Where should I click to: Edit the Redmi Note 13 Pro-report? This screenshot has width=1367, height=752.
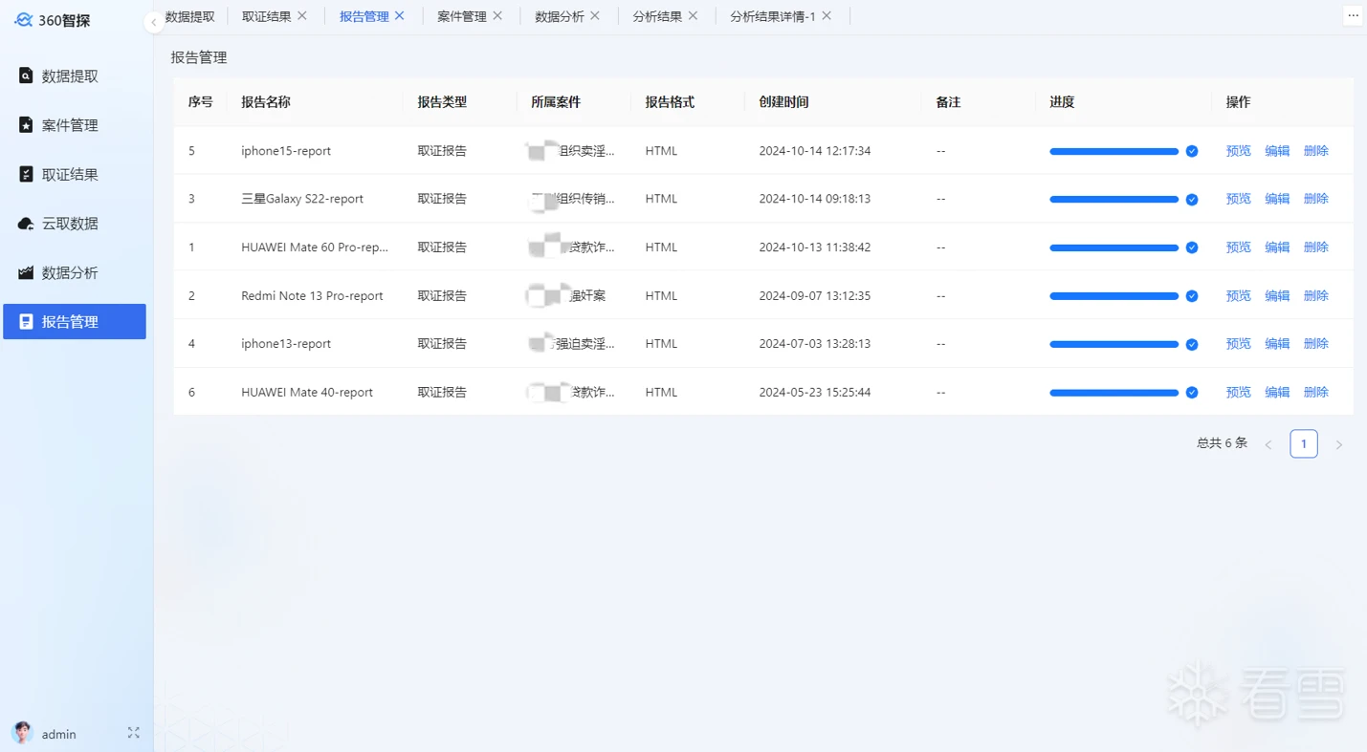pyautogui.click(x=1277, y=296)
